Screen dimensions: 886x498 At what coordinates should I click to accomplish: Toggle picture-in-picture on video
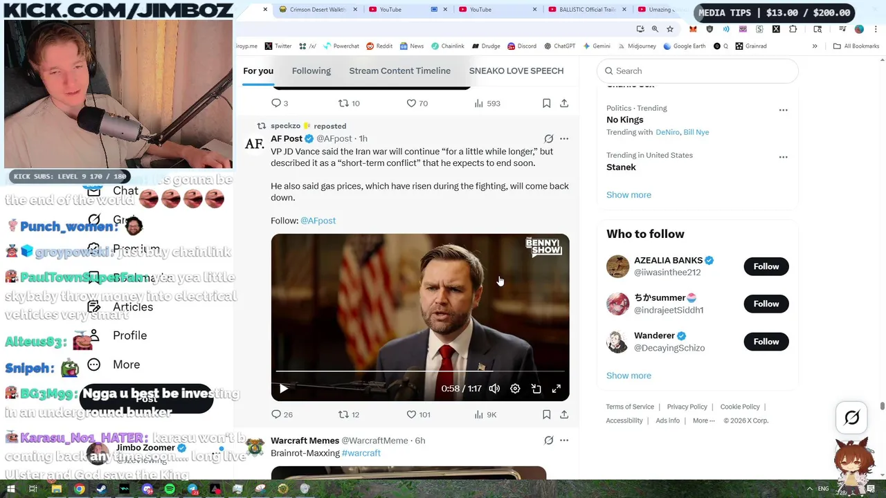coord(536,389)
